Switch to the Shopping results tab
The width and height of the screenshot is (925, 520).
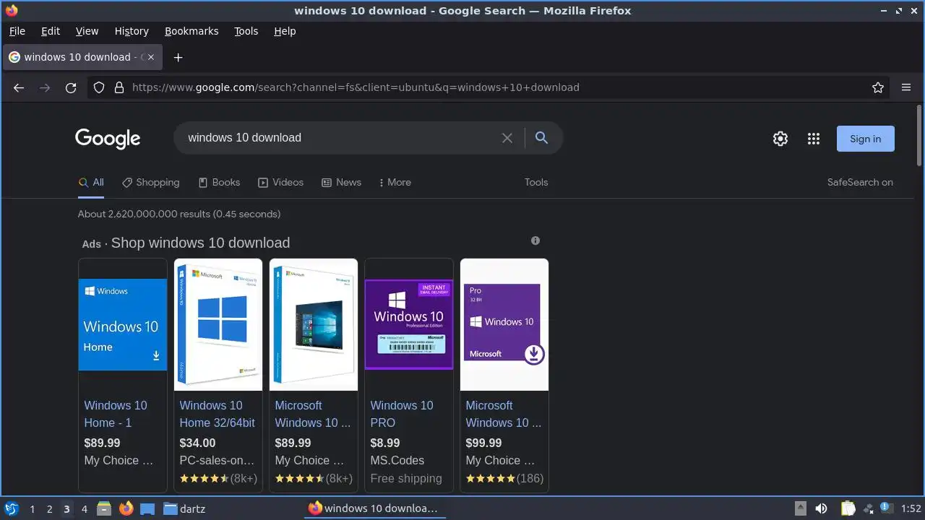pos(150,183)
